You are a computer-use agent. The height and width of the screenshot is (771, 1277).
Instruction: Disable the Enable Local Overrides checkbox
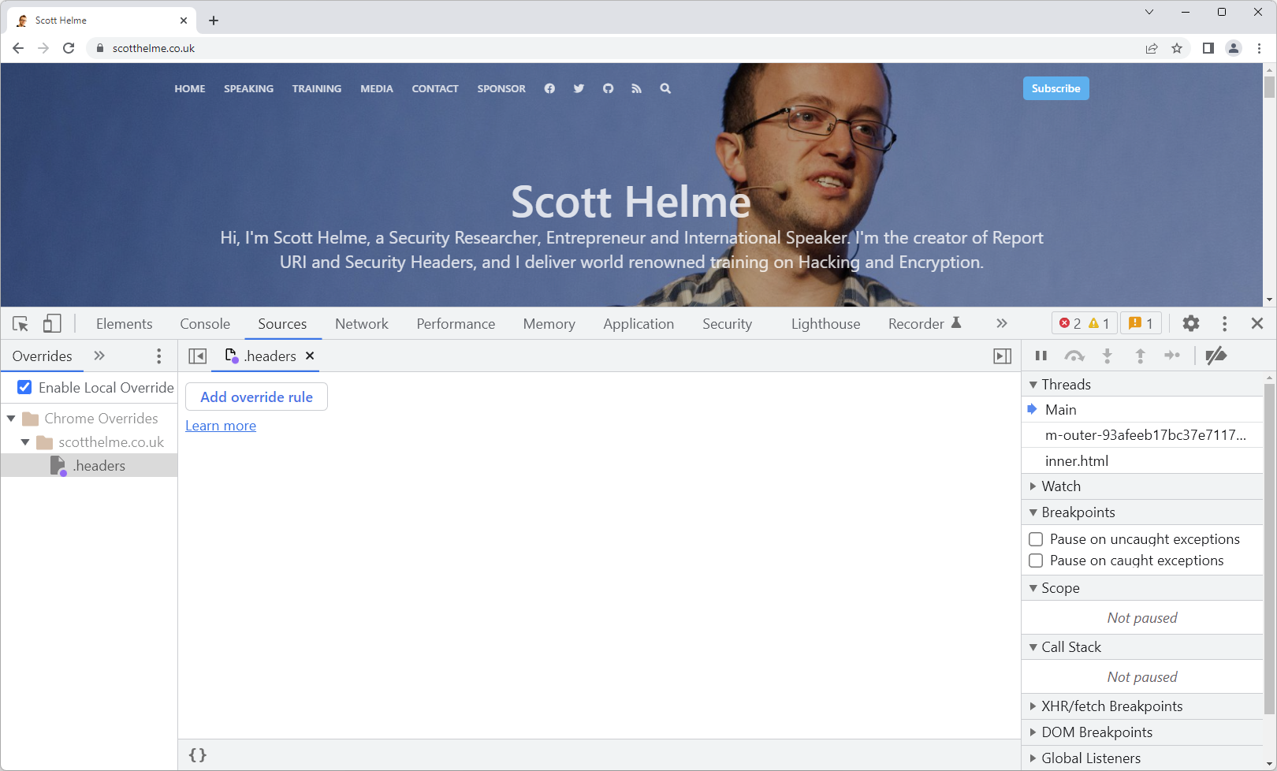(24, 387)
